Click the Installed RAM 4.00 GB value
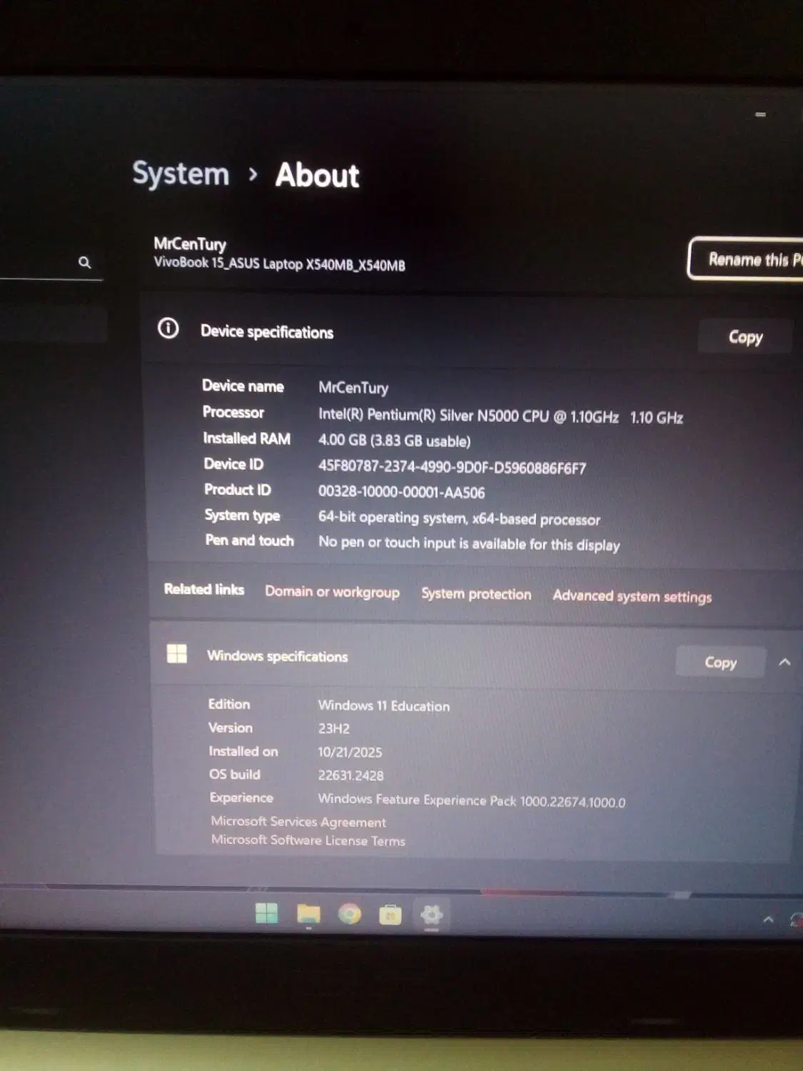 tap(394, 441)
